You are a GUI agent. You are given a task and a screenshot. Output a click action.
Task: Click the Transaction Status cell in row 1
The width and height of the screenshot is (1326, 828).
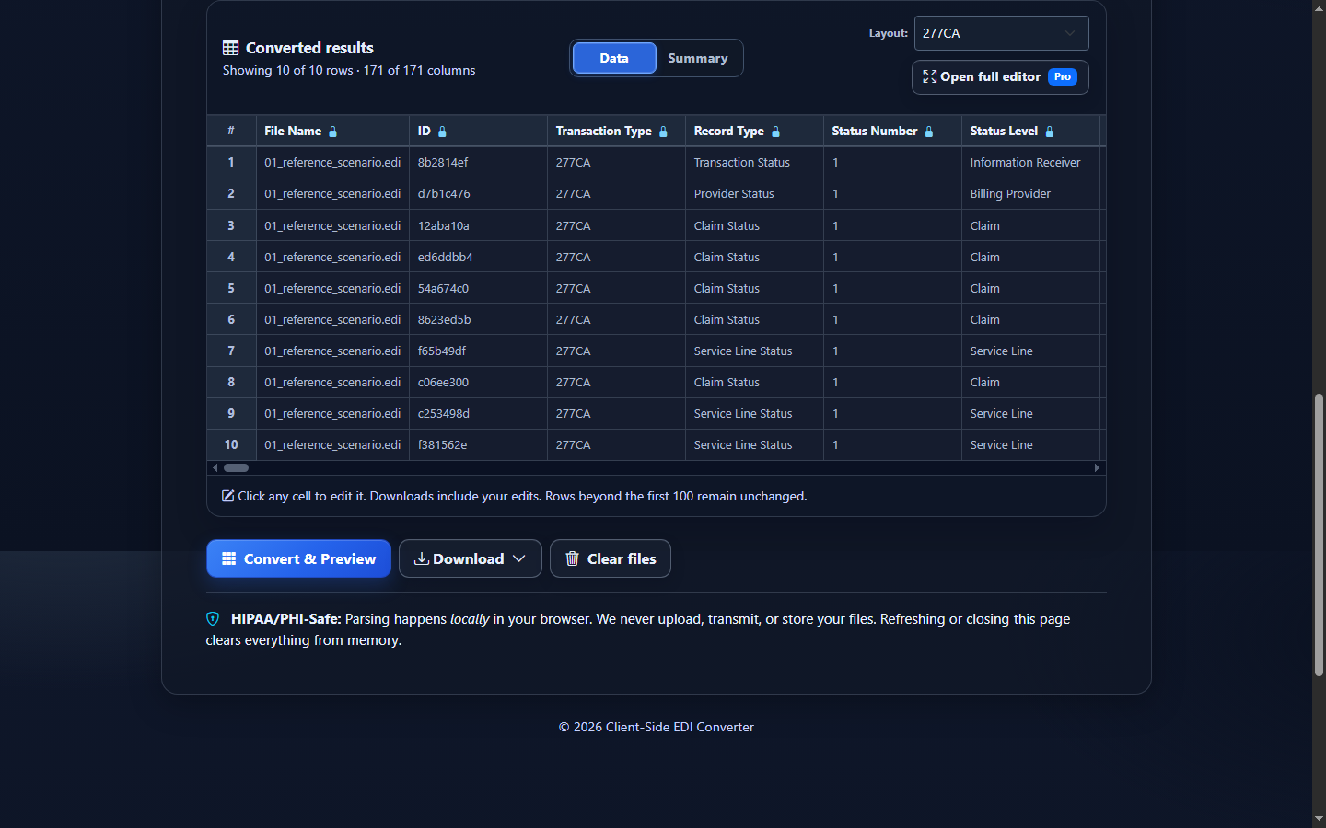[754, 163]
